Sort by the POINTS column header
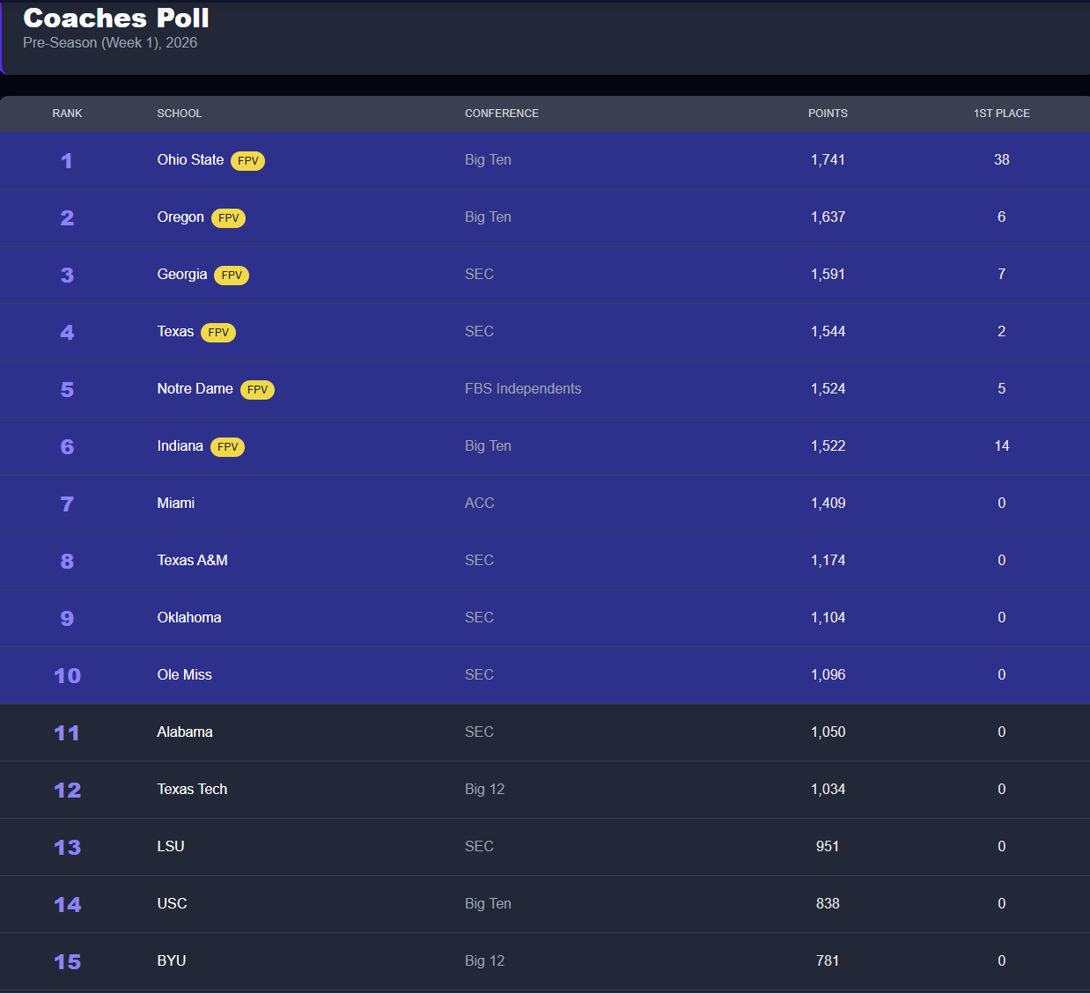The height and width of the screenshot is (993, 1090). (828, 114)
